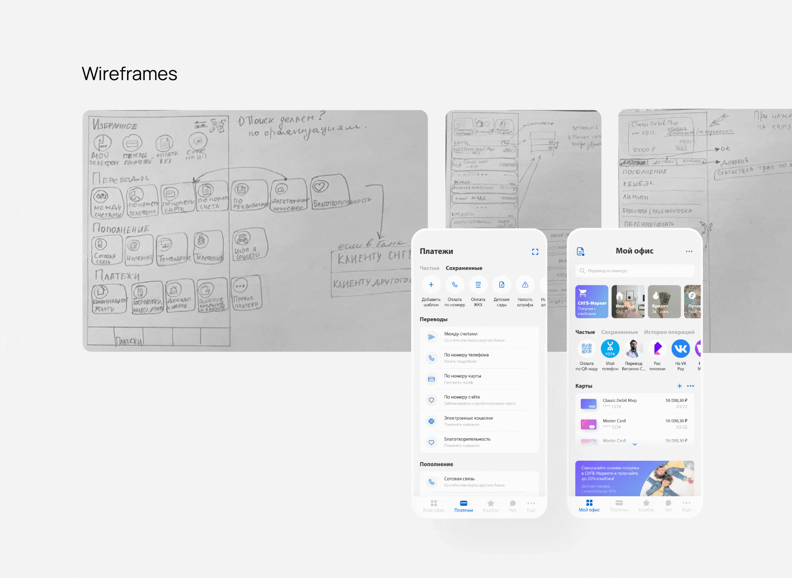Tap the На VK Pay icon
This screenshot has width=792, height=578.
pyautogui.click(x=681, y=349)
